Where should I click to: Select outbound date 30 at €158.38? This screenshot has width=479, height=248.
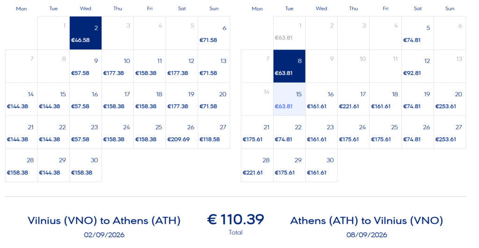86,166
